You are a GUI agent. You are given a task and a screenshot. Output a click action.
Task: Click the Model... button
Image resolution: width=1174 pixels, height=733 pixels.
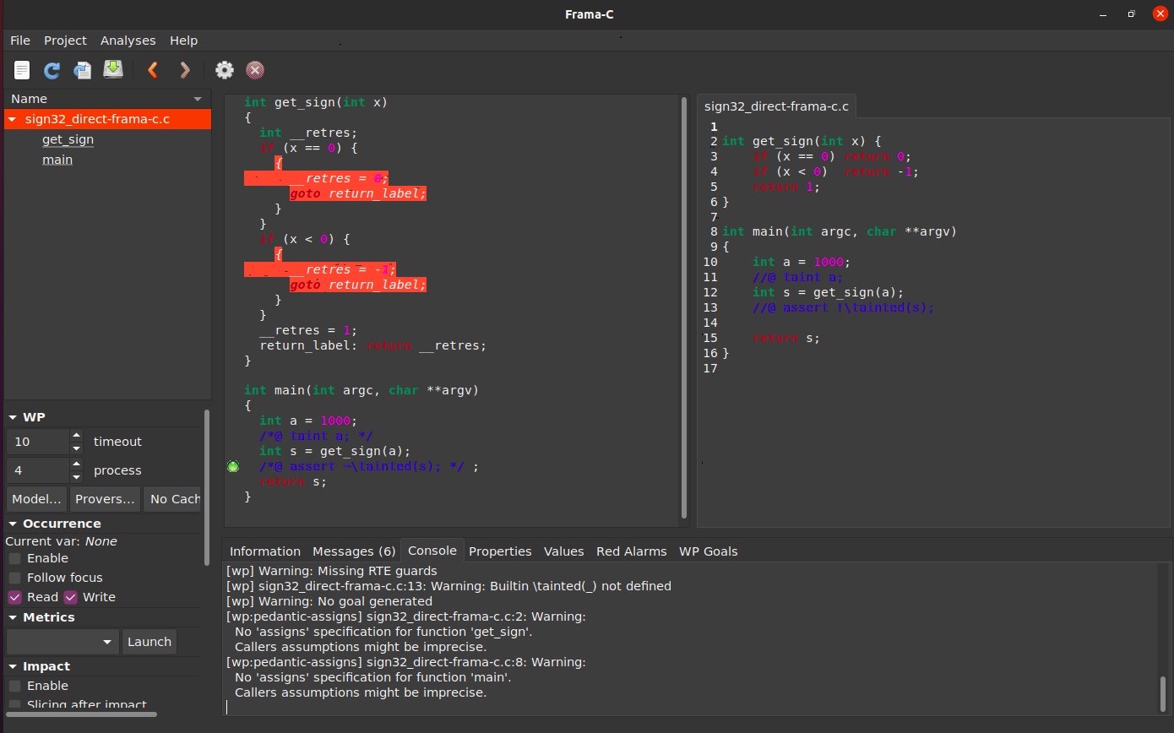pyautogui.click(x=38, y=499)
